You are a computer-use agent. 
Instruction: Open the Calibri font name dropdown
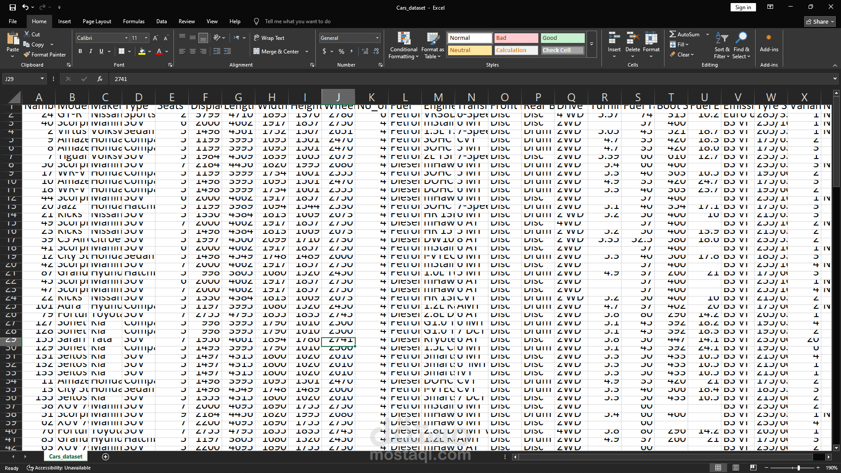pyautogui.click(x=126, y=38)
